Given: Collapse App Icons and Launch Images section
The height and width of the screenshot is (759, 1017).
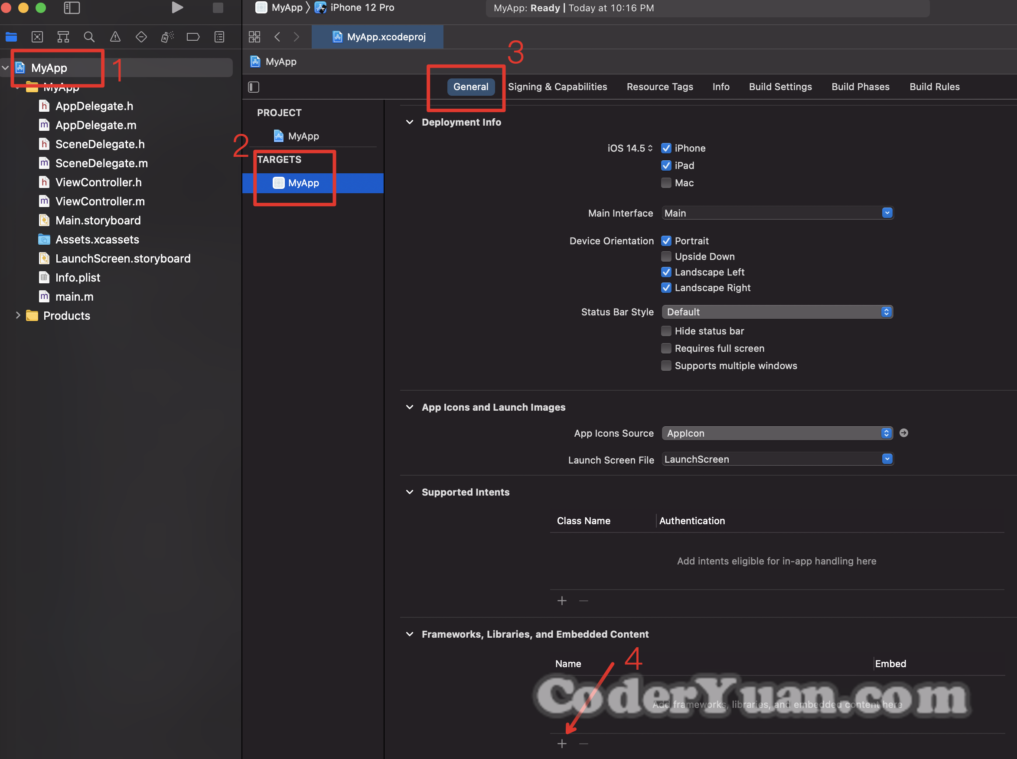Looking at the screenshot, I should 409,407.
